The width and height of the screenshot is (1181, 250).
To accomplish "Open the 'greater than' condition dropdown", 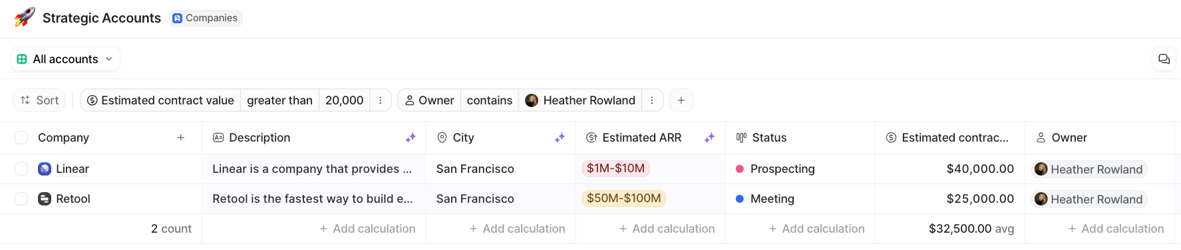I will [x=279, y=100].
